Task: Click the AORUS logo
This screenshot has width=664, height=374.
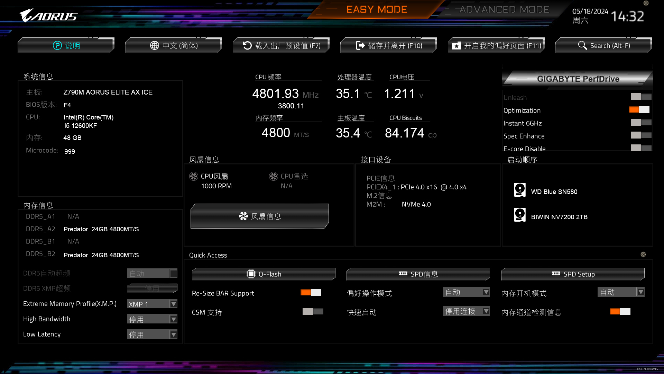Action: (48, 16)
